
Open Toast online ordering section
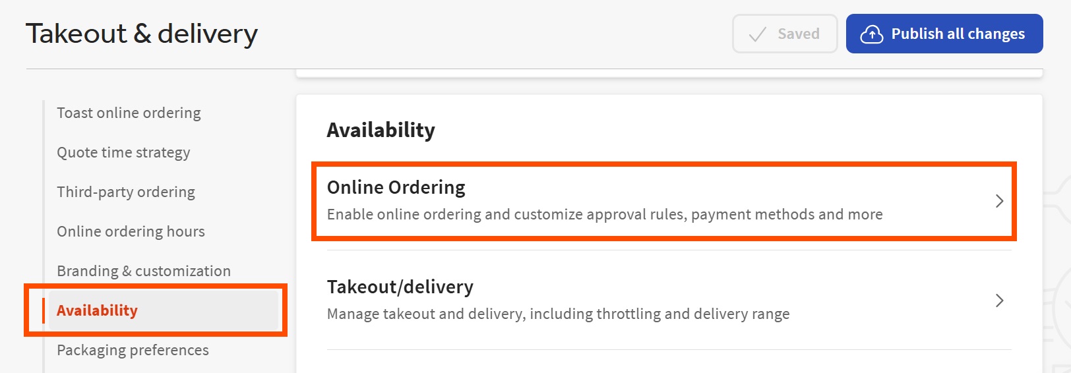pyautogui.click(x=129, y=113)
